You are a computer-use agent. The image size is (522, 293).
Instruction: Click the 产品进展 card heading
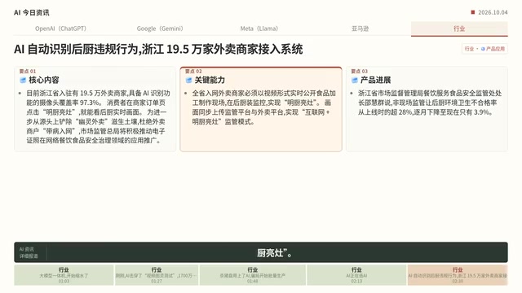[375, 80]
